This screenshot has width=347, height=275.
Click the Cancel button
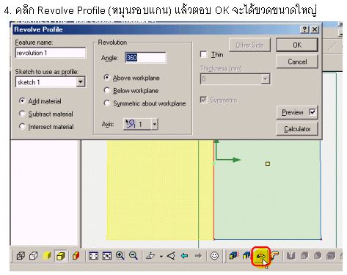tap(297, 62)
